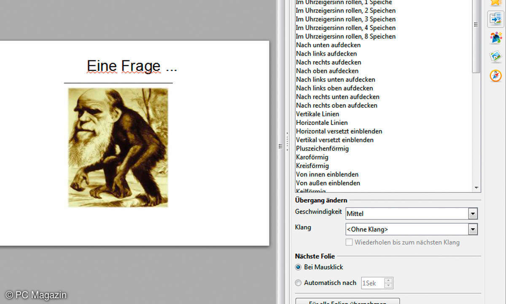The height and width of the screenshot is (304, 506).
Task: Pick Vertikal versetzt einblenden transition
Action: pos(335,140)
